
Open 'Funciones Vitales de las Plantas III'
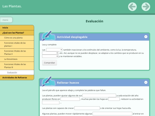click(x=17, y=66)
